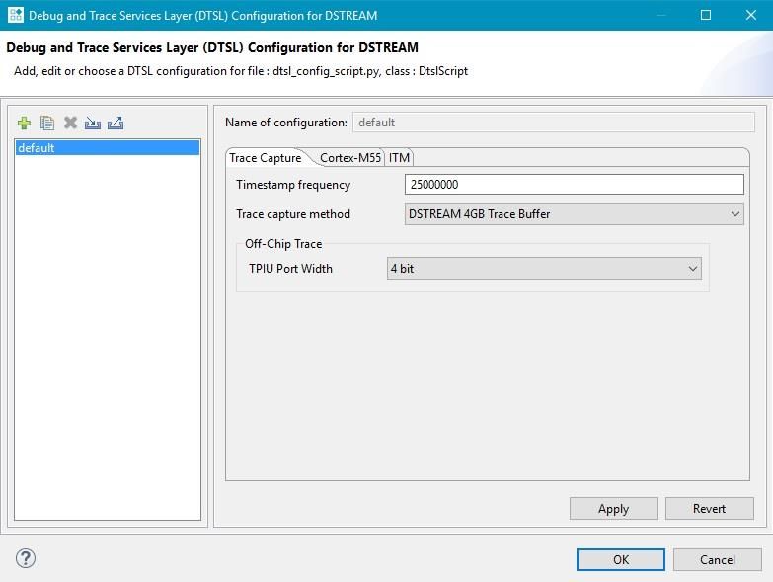Duplicate the selected configuration with copy icon
Image resolution: width=773 pixels, height=582 pixels.
coord(47,123)
